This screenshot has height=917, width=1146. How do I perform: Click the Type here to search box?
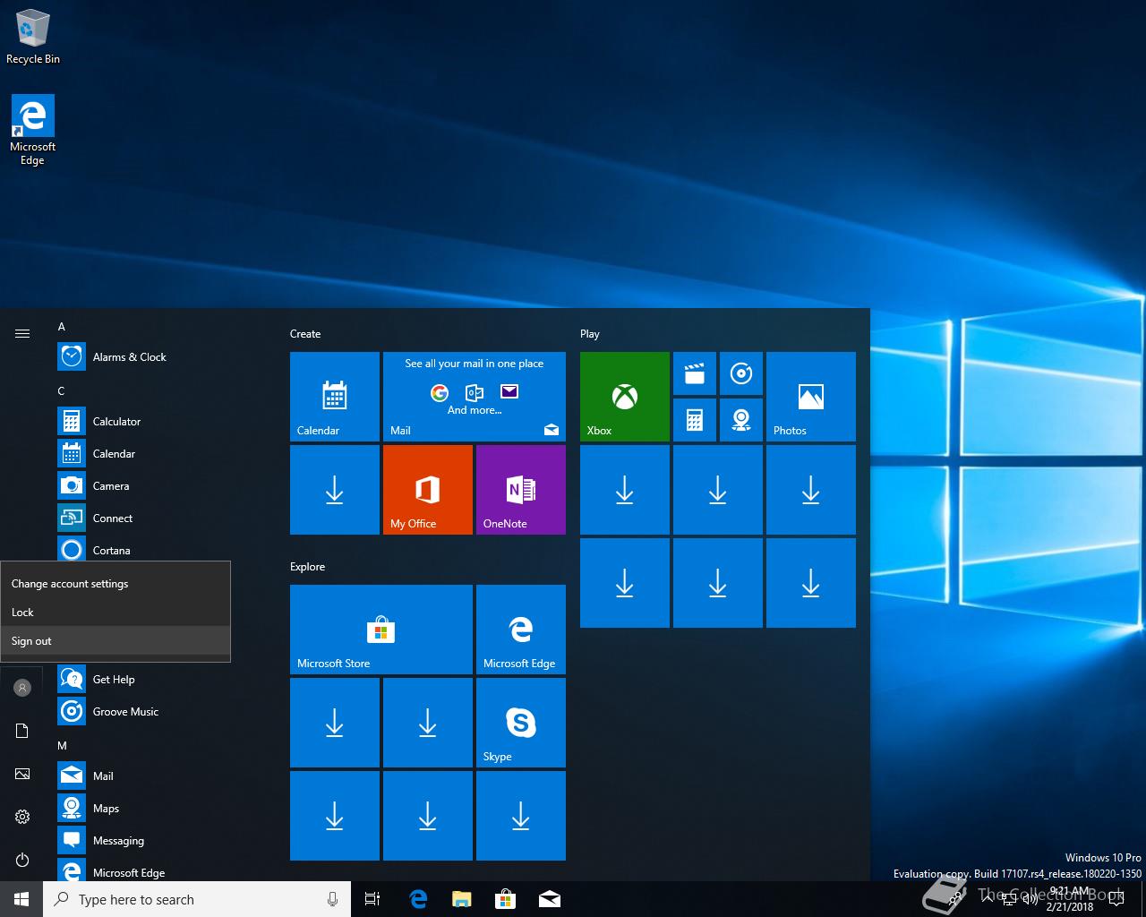(x=197, y=899)
